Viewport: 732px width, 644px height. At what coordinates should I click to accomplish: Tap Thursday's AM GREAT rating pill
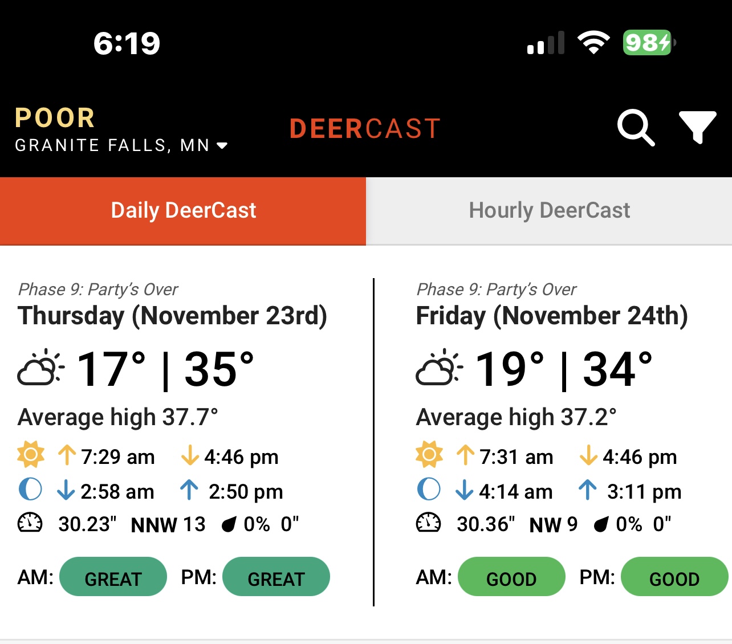(113, 577)
